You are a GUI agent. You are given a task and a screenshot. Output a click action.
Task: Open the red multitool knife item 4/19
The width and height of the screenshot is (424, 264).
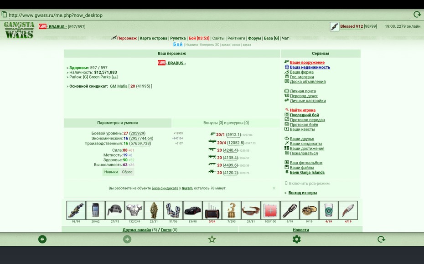(x=348, y=210)
